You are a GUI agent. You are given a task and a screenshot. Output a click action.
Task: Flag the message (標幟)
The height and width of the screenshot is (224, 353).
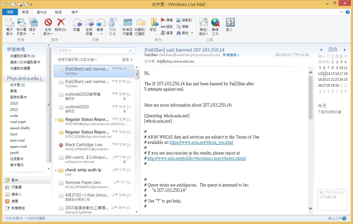[x=167, y=20]
